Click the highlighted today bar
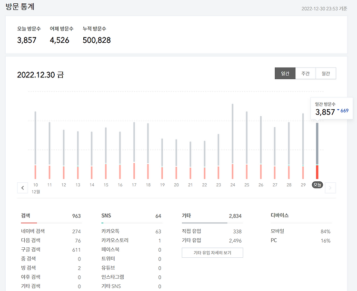357x291 pixels. (317, 151)
